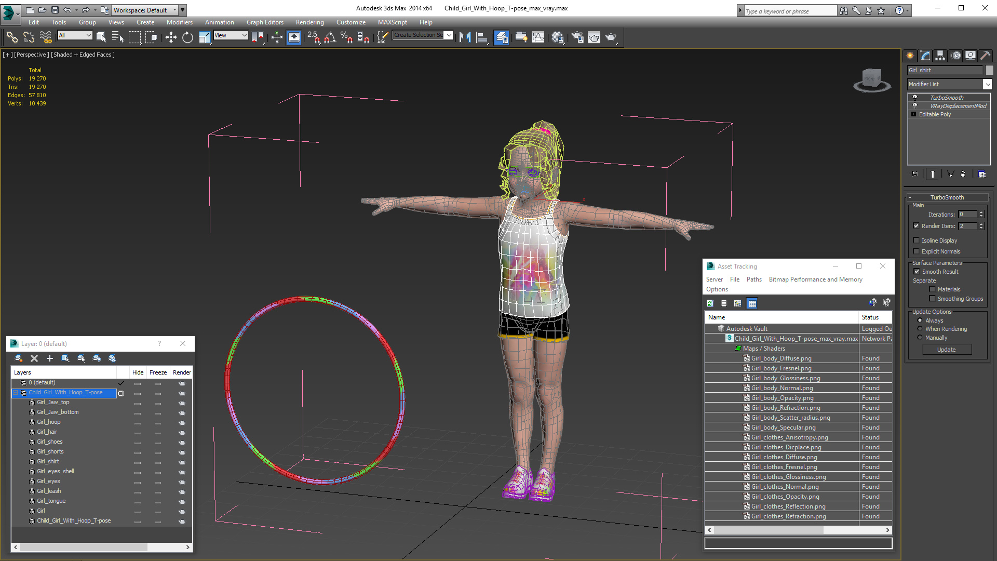The width and height of the screenshot is (997, 561).
Task: Open reference coordinate system View dropdown
Action: [231, 35]
